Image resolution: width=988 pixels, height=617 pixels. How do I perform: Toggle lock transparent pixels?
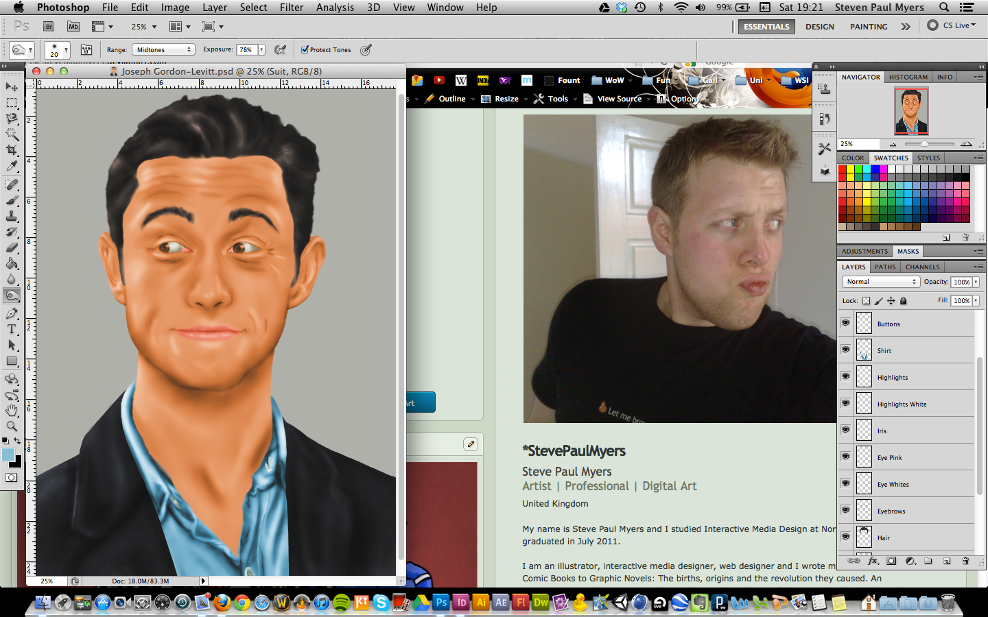pos(866,300)
